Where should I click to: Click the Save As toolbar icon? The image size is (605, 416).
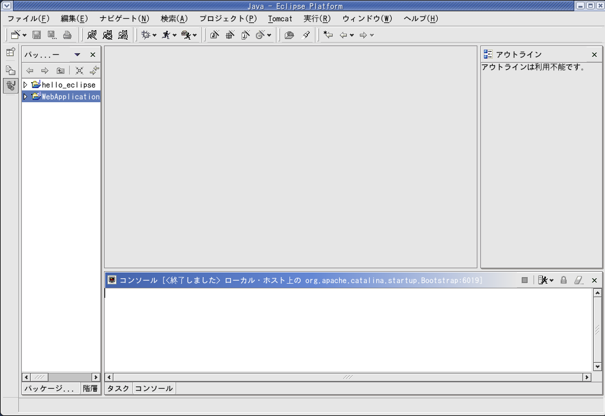pyautogui.click(x=52, y=35)
